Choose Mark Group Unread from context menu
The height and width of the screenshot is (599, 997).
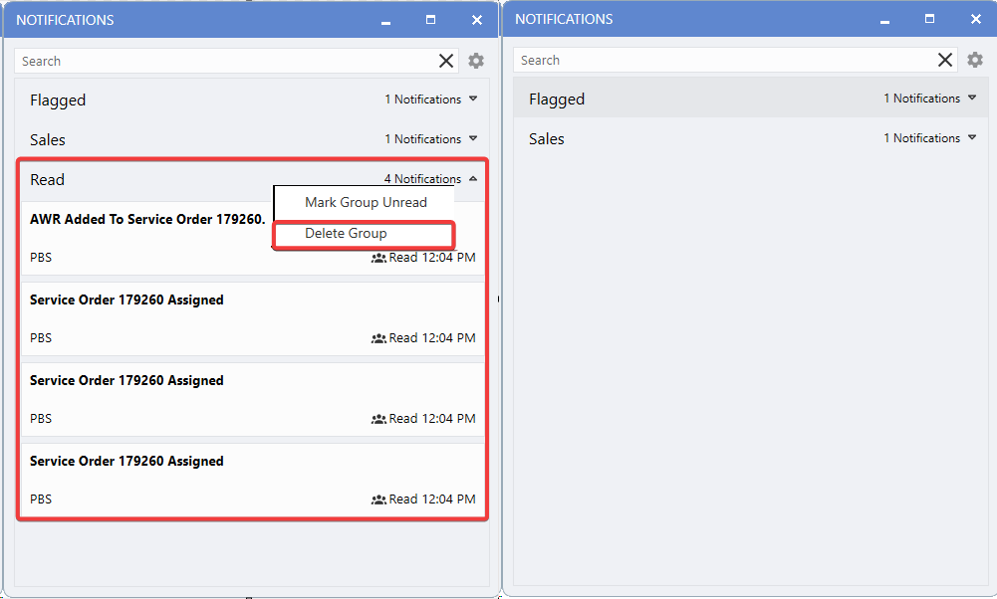pyautogui.click(x=366, y=202)
